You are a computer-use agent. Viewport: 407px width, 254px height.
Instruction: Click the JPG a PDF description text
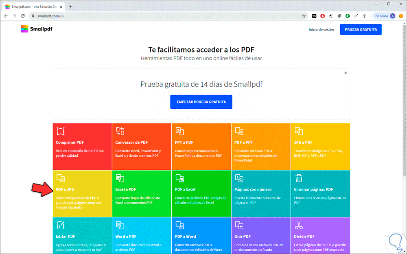coord(319,153)
